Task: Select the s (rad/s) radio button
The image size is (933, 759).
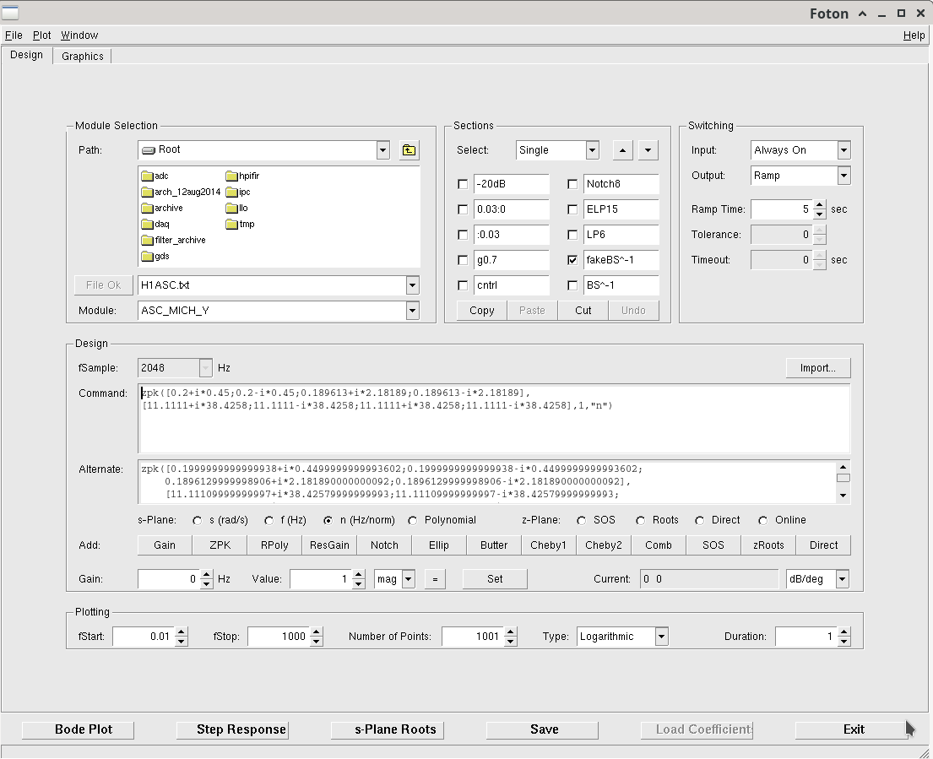Action: point(198,520)
